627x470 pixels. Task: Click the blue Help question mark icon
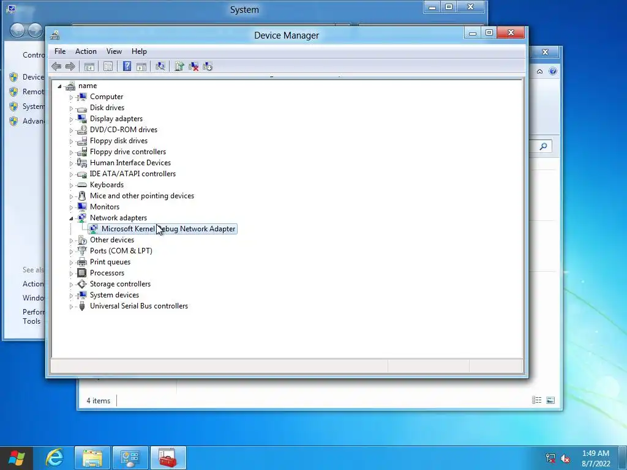(127, 66)
